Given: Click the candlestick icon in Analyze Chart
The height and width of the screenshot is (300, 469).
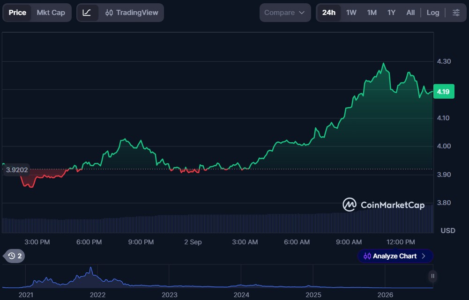Looking at the screenshot, I should [367, 256].
